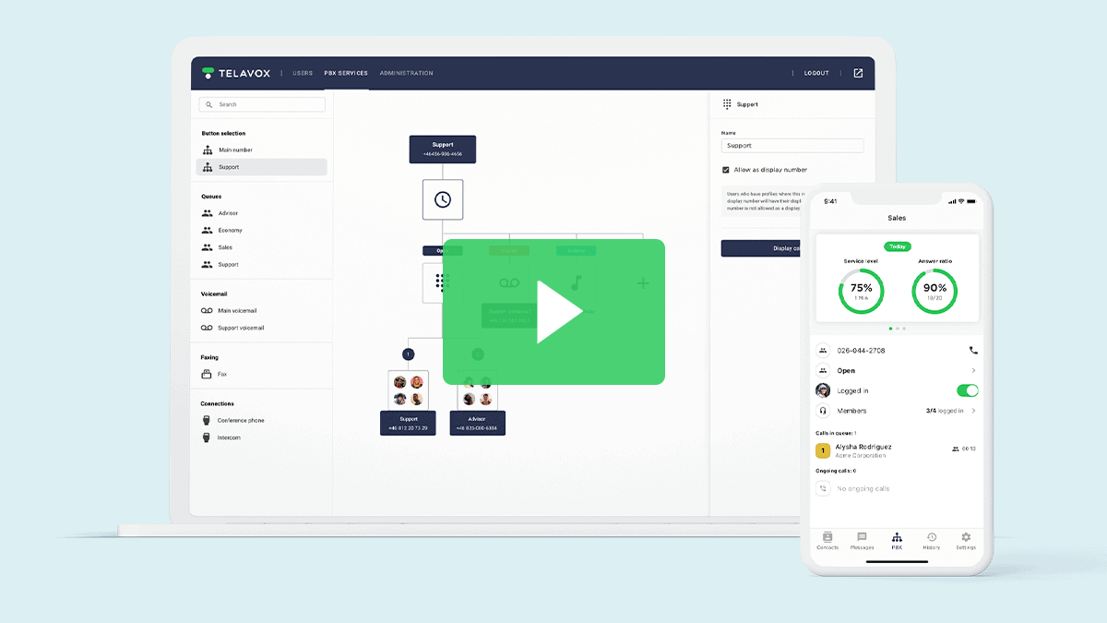Tap the phone handset icon beside 026-044-2708
1107x623 pixels.
click(973, 351)
